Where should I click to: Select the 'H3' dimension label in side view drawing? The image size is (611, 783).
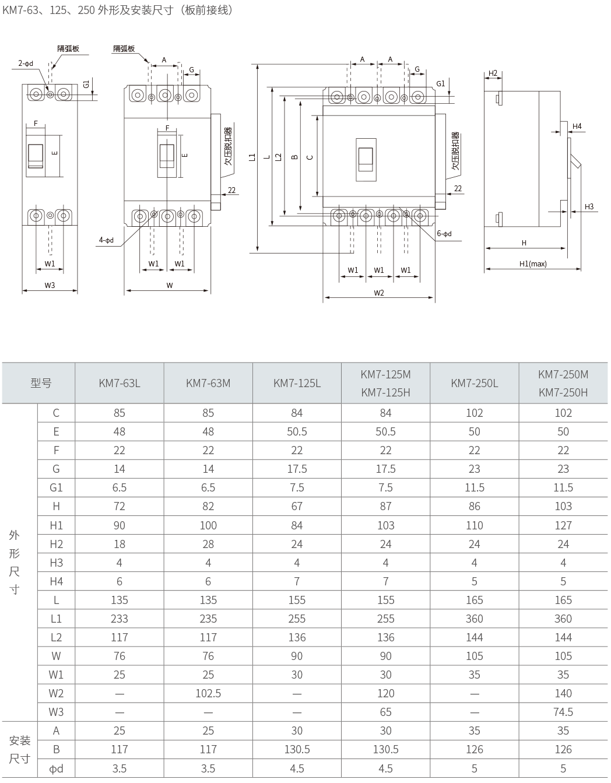(x=589, y=206)
